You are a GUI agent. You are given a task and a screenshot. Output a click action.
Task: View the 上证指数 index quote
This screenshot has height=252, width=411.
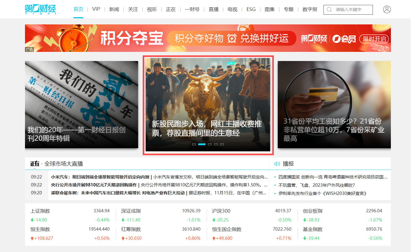pyautogui.click(x=40, y=211)
